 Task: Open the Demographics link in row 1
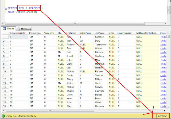pos(163,37)
